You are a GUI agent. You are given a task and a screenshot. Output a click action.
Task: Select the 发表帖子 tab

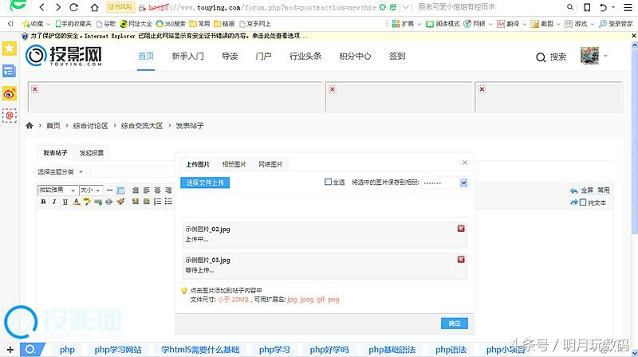pos(55,153)
